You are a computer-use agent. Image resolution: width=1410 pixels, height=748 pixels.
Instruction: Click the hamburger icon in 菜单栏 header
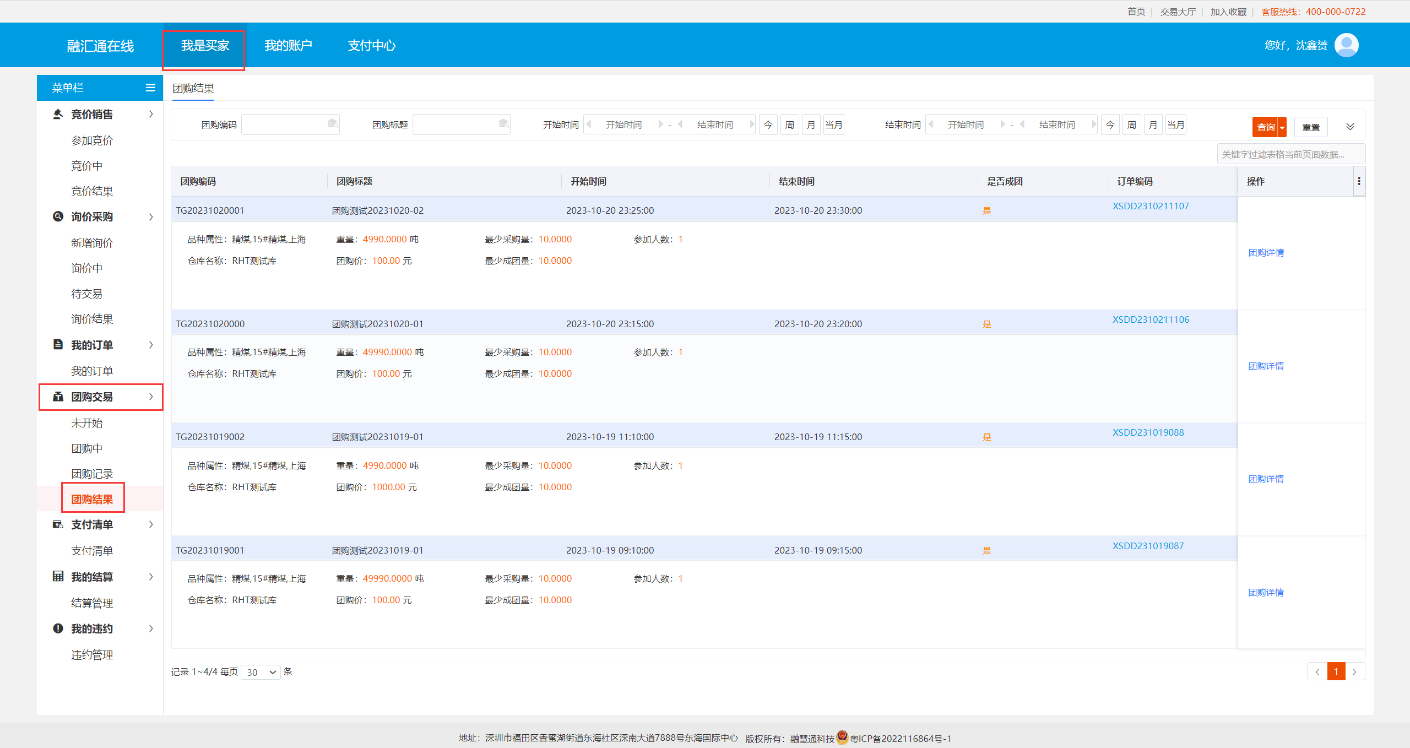coord(150,88)
